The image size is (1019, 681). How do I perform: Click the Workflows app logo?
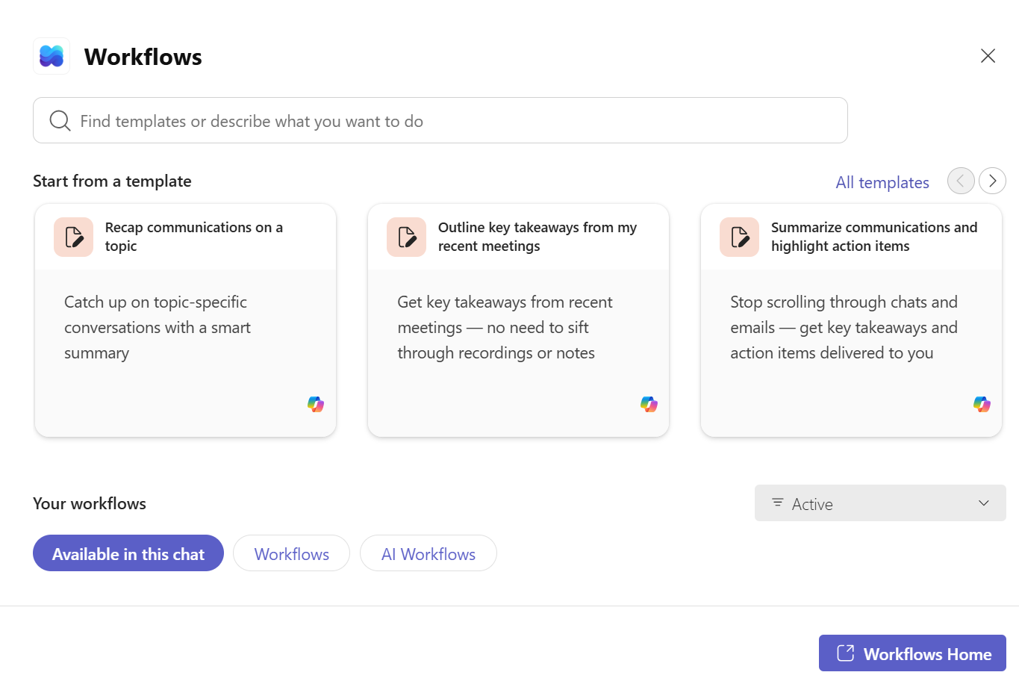[x=51, y=56]
